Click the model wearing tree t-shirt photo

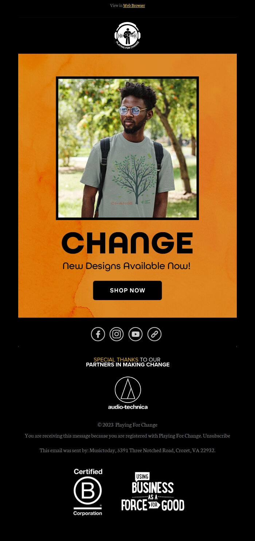click(x=127, y=148)
